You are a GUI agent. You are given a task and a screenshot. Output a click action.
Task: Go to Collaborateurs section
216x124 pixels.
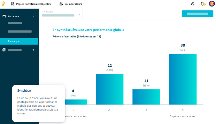73,4
